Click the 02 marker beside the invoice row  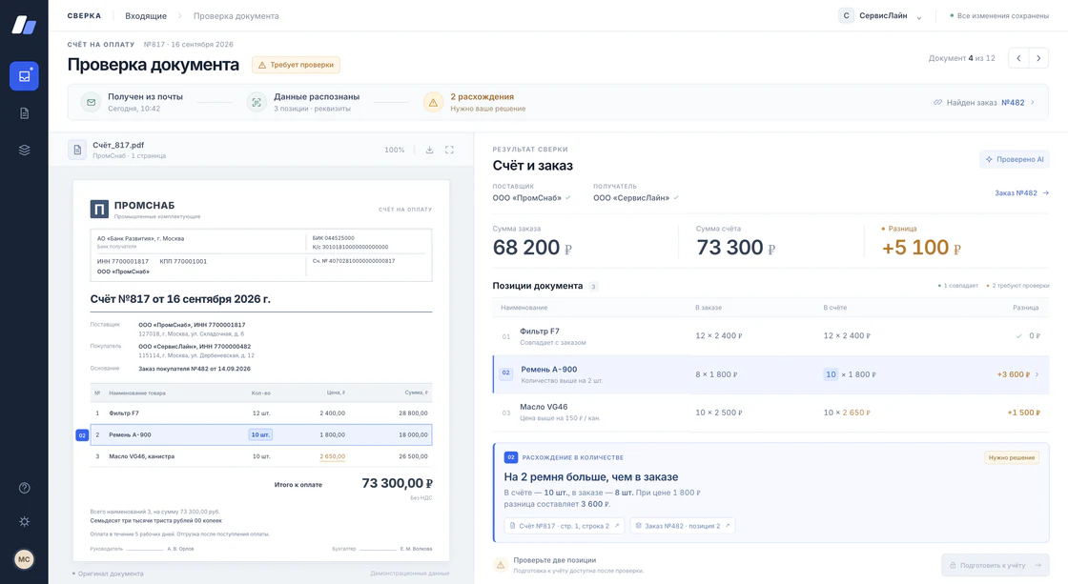pyautogui.click(x=82, y=435)
